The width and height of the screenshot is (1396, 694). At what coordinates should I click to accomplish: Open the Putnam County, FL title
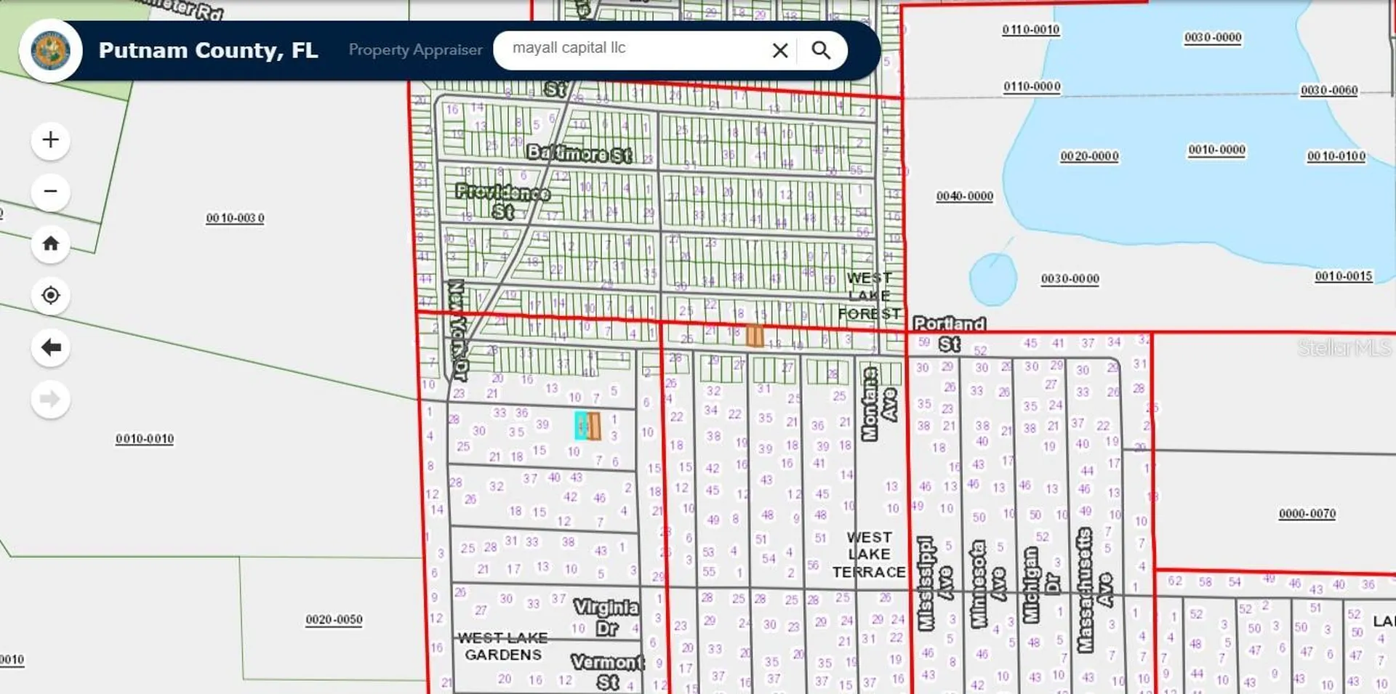[208, 50]
